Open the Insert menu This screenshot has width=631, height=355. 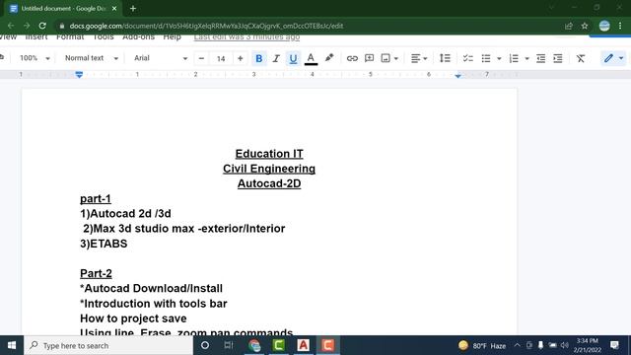coord(36,37)
